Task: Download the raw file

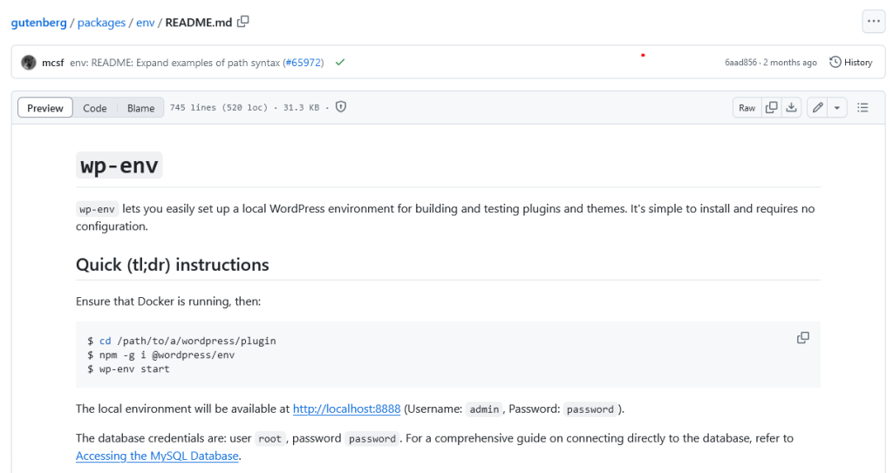Action: [x=791, y=107]
